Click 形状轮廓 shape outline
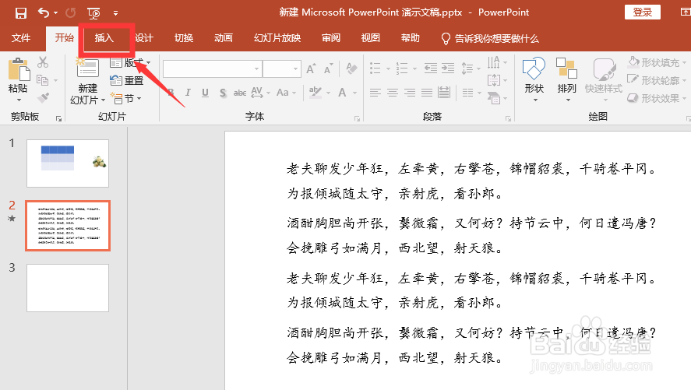The width and height of the screenshot is (691, 390). 657,80
